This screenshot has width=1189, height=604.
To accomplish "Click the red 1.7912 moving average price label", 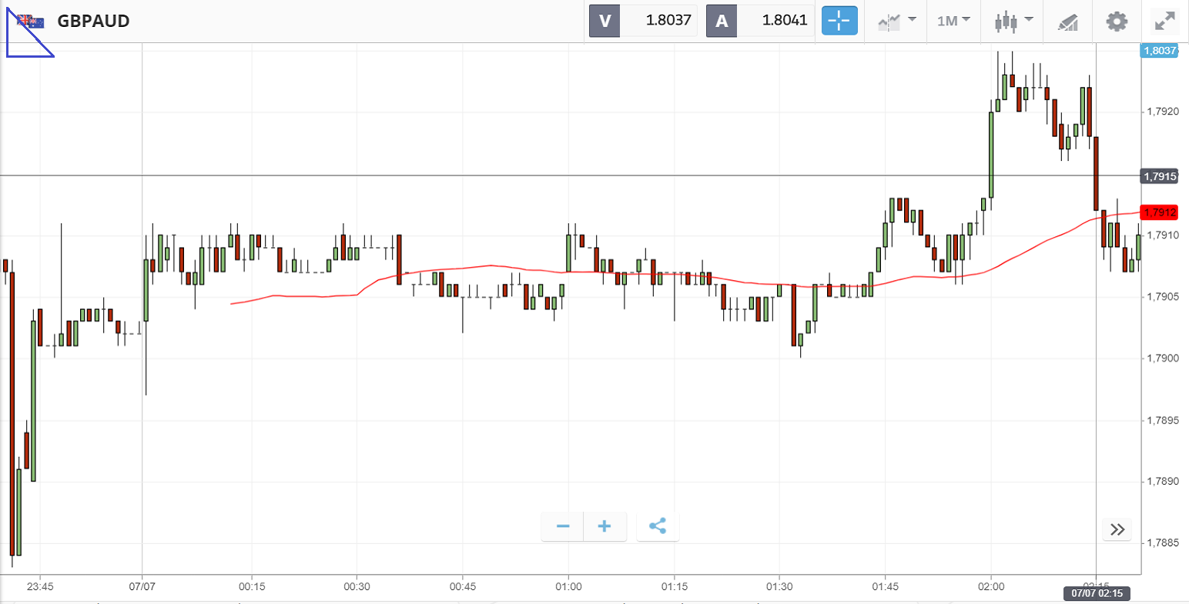I will [1159, 212].
